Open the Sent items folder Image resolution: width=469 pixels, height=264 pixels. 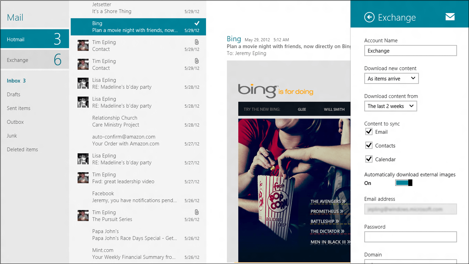point(19,108)
